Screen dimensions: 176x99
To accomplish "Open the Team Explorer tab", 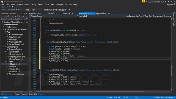I will (21, 94).
